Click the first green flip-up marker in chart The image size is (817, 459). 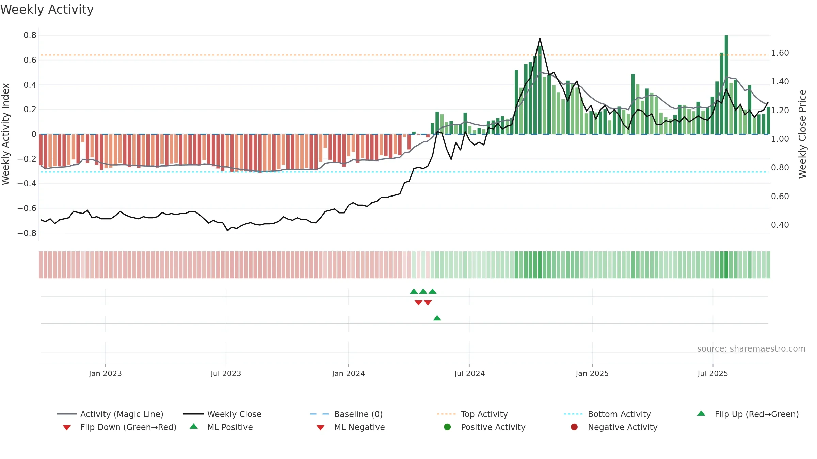click(x=414, y=291)
